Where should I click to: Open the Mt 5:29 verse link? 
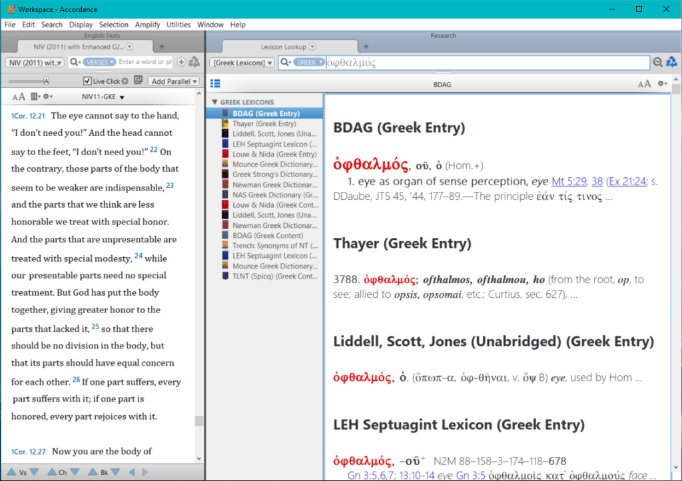569,181
